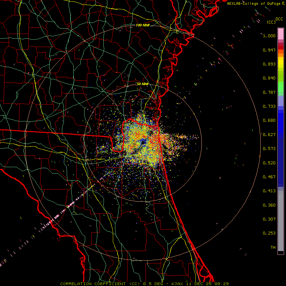Click the 0.307 legend value
This screenshot has width=286, height=286.
point(269,219)
